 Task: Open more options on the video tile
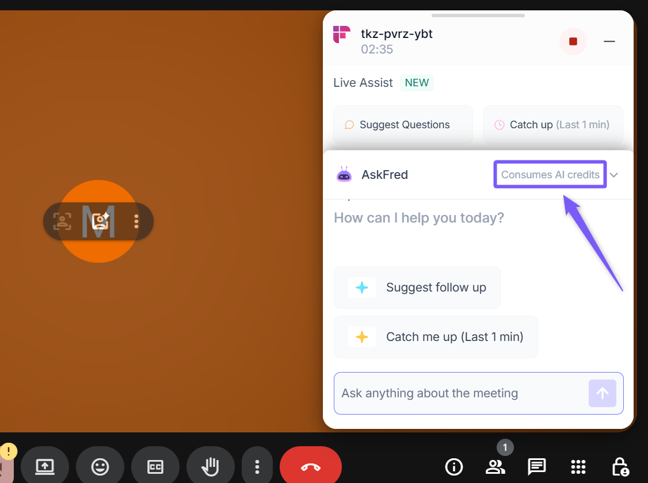pyautogui.click(x=136, y=221)
